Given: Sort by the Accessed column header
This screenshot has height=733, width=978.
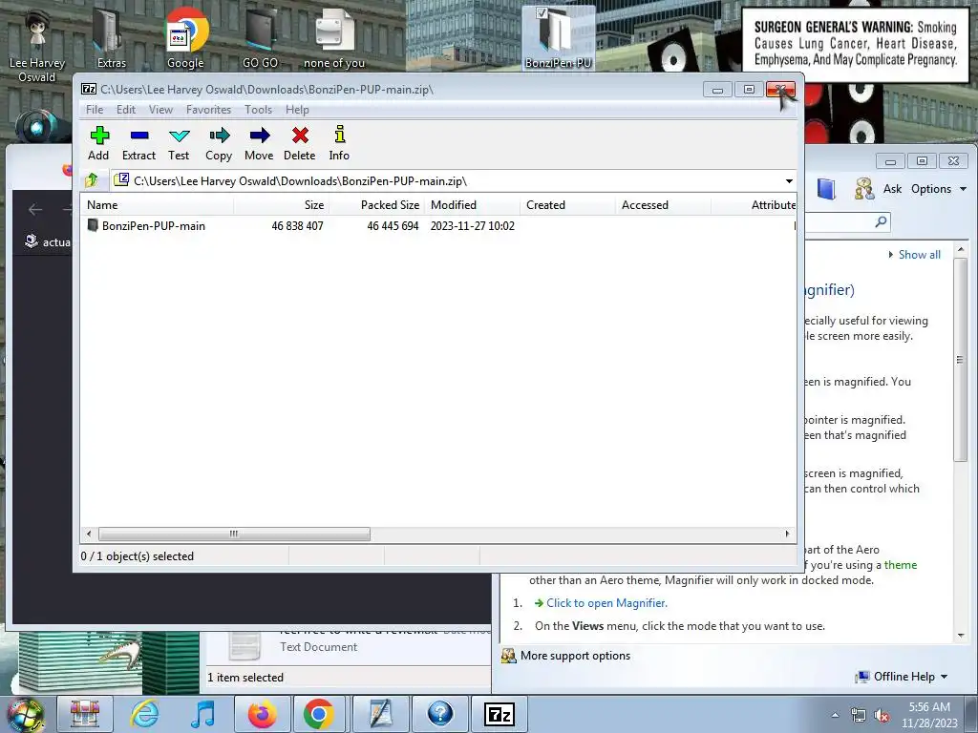Looking at the screenshot, I should (x=663, y=205).
